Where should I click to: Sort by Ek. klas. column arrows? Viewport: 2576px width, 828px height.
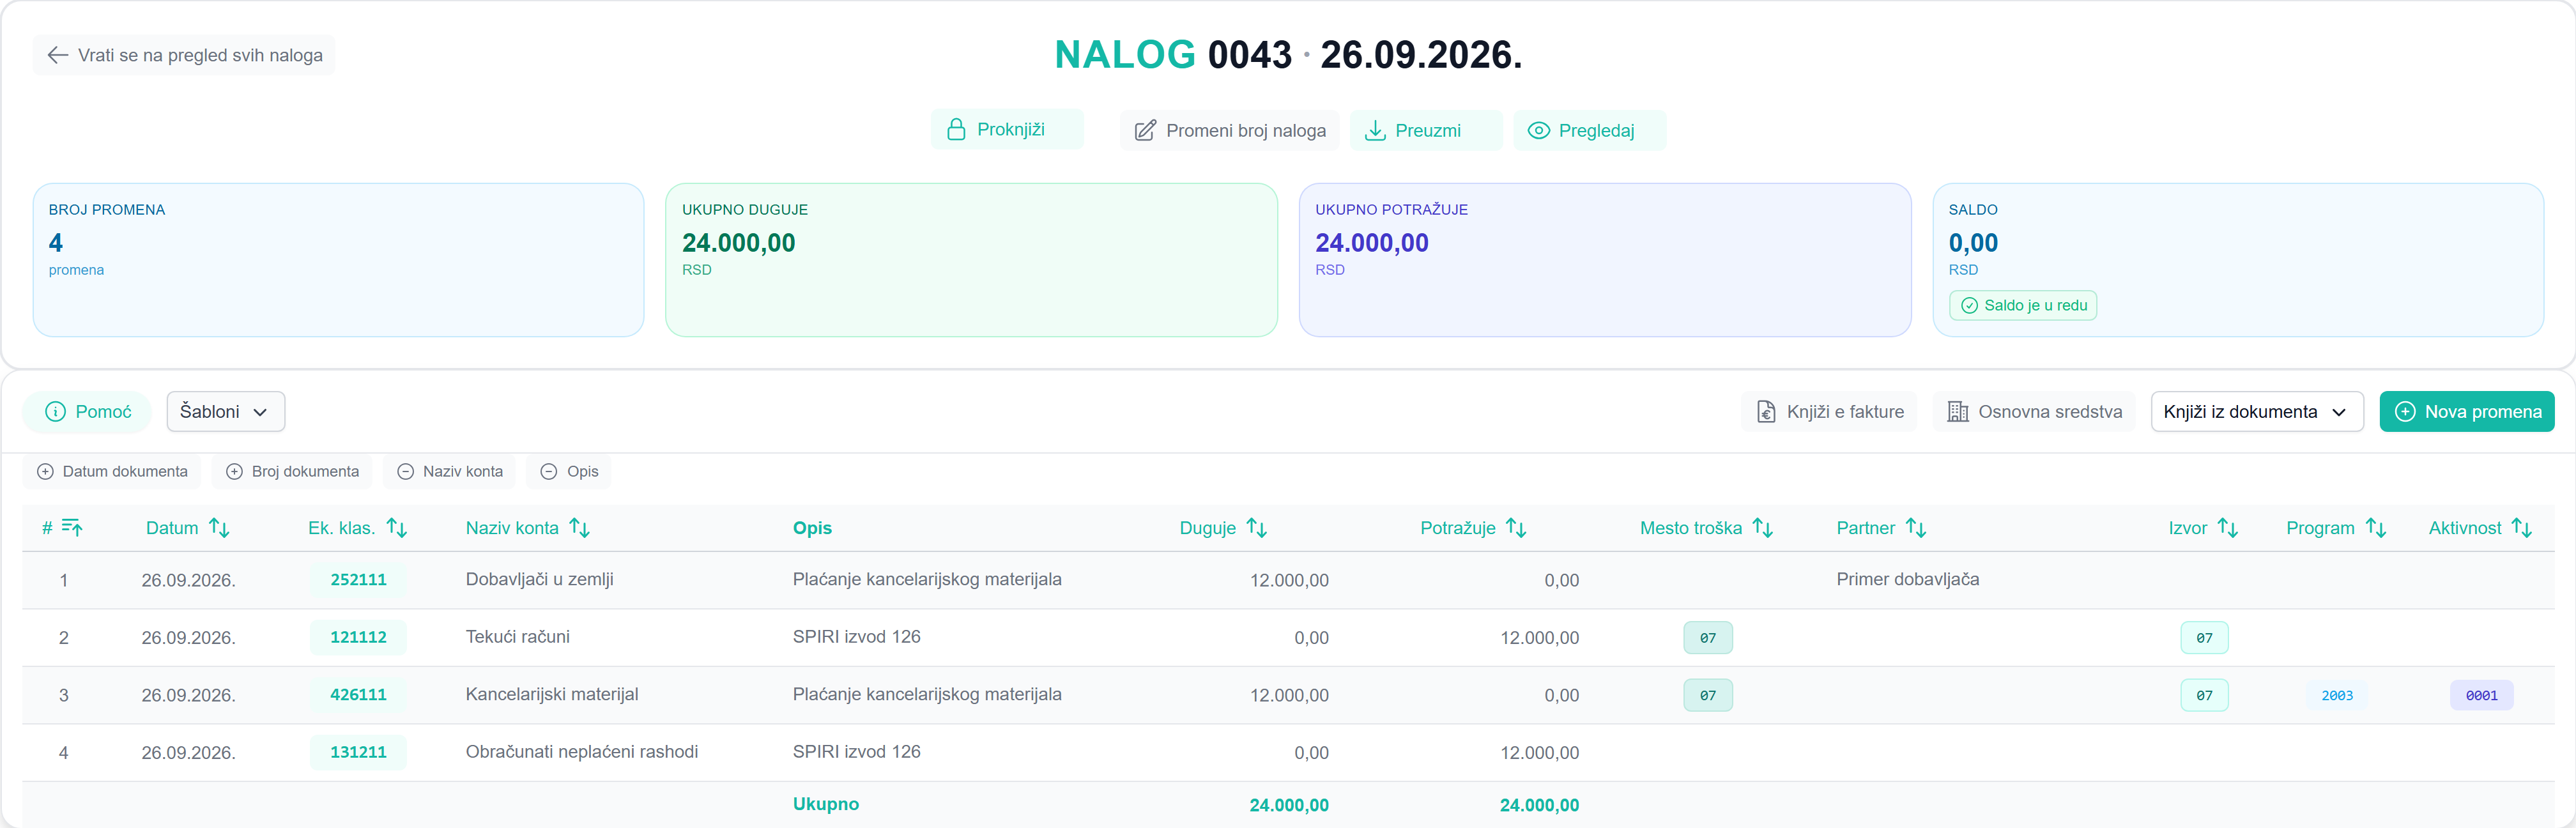tap(397, 528)
